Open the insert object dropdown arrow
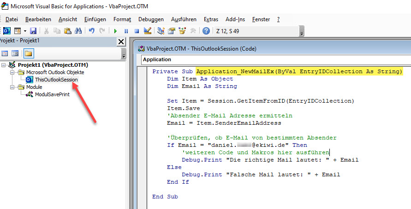This screenshot has height=209, width=411. click(25, 31)
